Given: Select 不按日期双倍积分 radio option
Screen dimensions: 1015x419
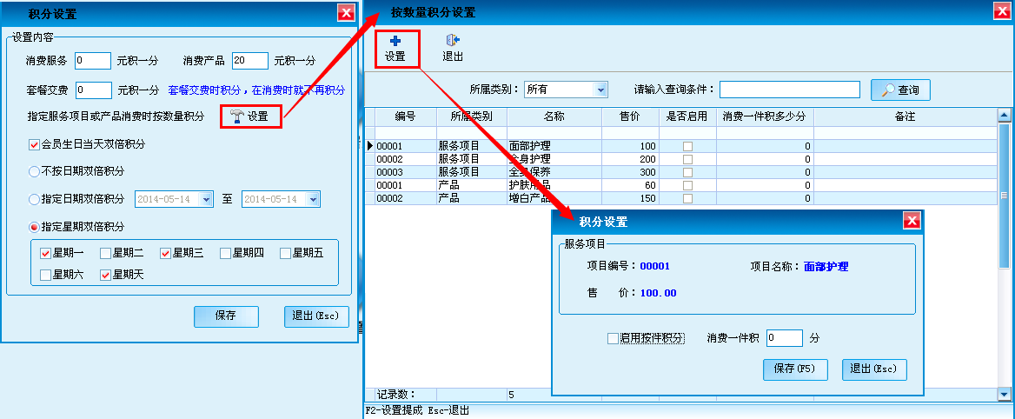Looking at the screenshot, I should (x=35, y=171).
